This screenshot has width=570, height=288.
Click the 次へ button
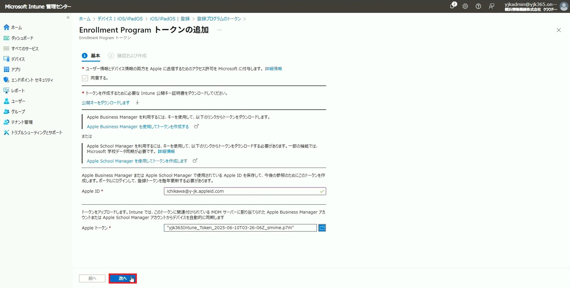coord(123,279)
